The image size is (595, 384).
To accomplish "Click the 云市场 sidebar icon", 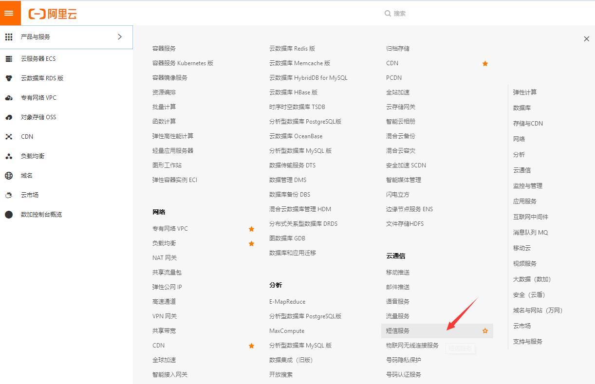I will pos(9,195).
